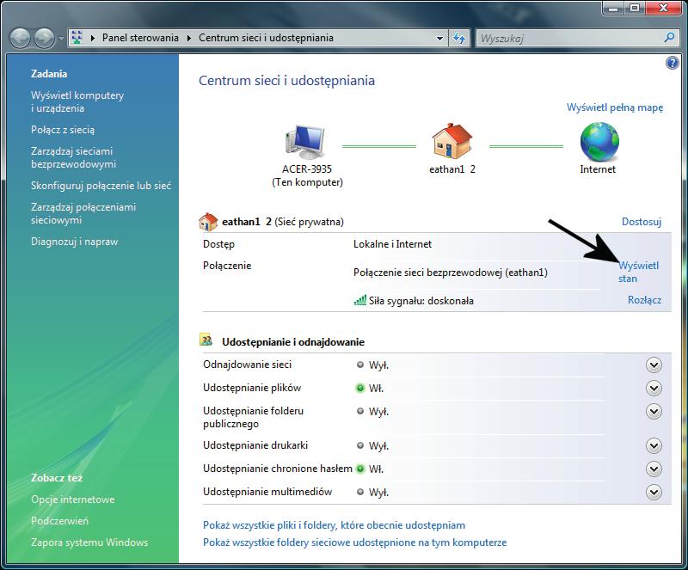Viewport: 688px width, 570px height.
Task: Click the Internet globe icon in network map
Action: (599, 142)
